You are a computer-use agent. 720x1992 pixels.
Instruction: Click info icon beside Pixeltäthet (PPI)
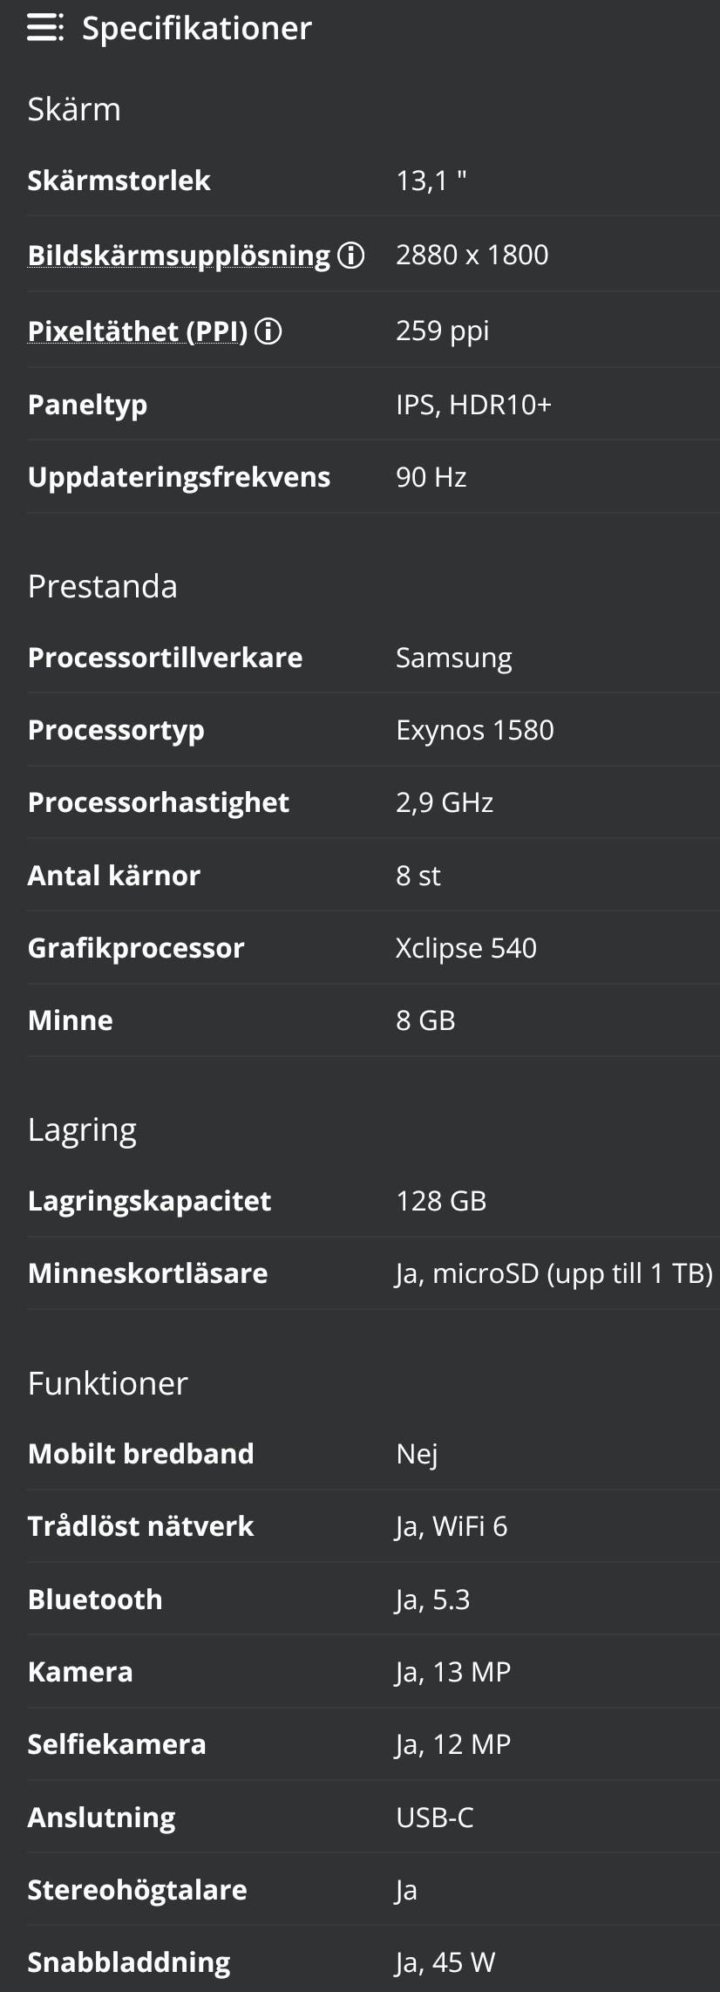coord(268,331)
